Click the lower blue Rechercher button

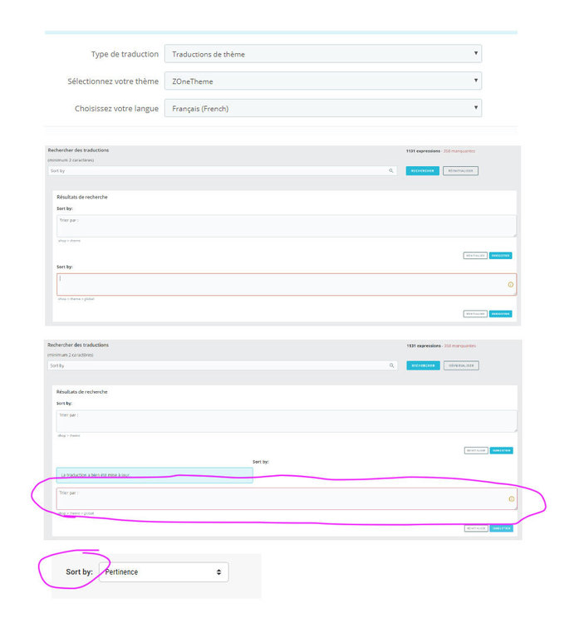coord(423,365)
